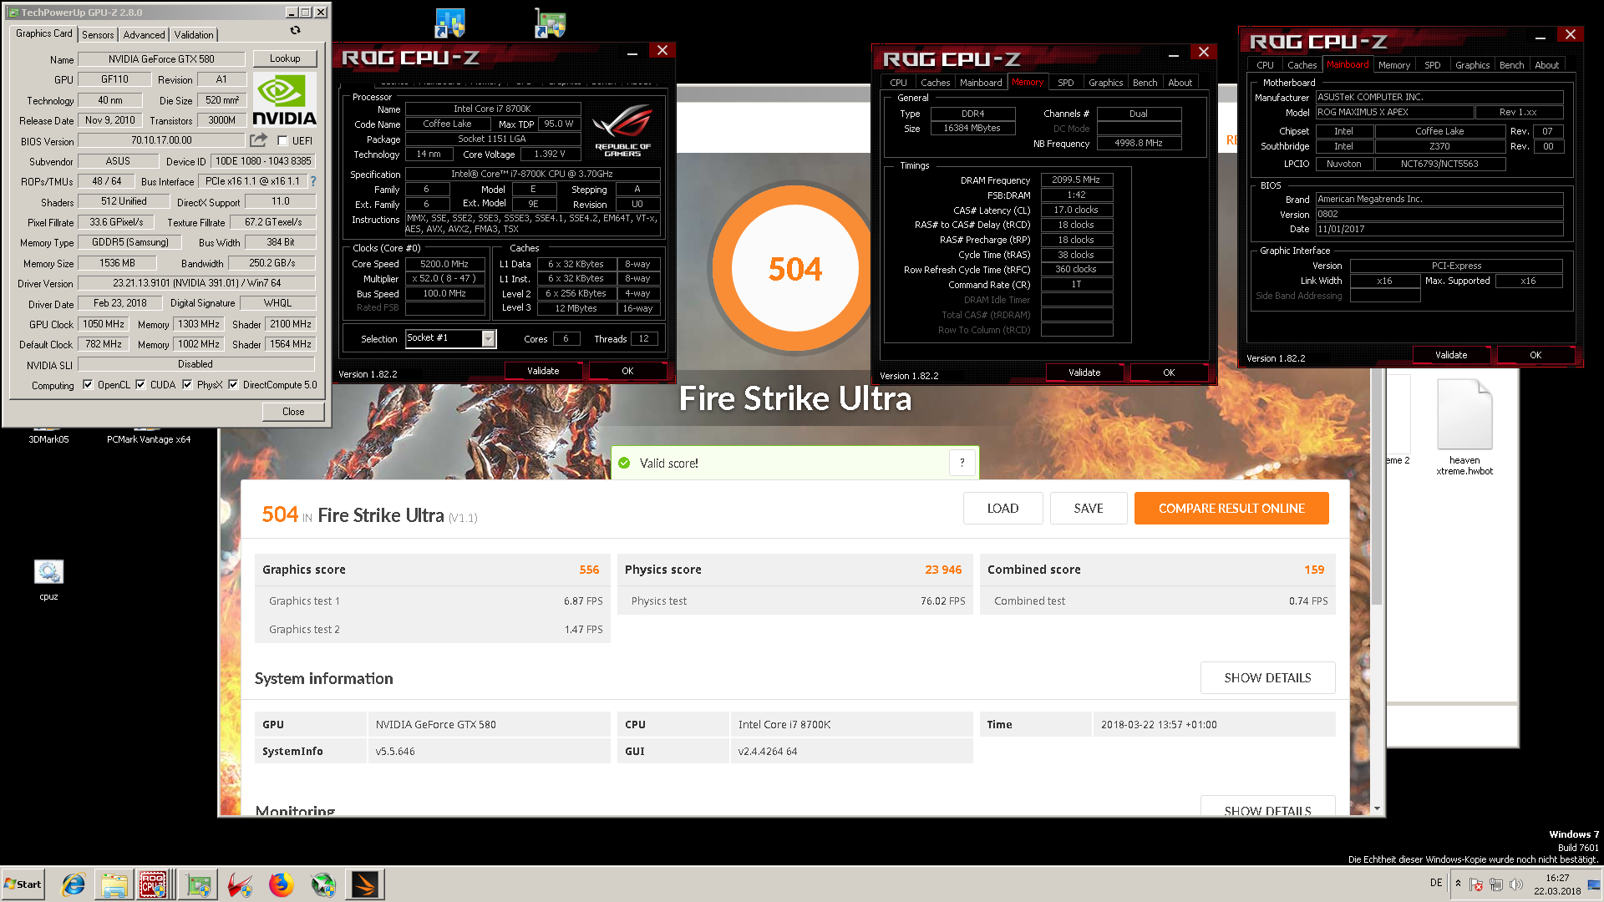The width and height of the screenshot is (1604, 902).
Task: Open the Start menu
Action: [23, 884]
